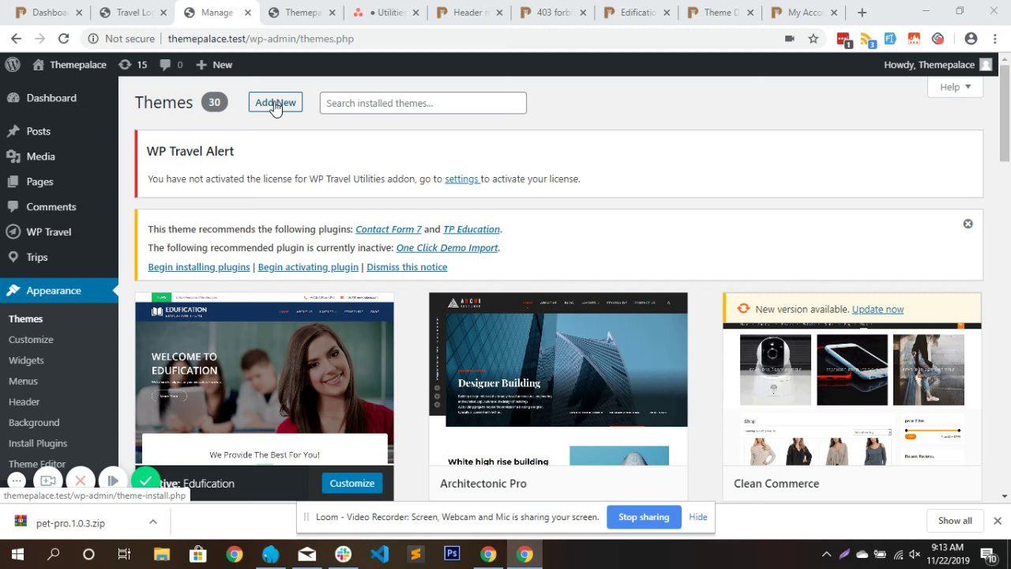This screenshot has height=569, width=1011.
Task: Bookmark this page with the star icon
Action: pos(813,39)
